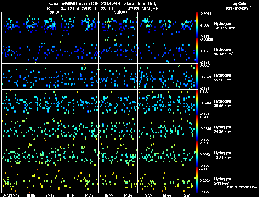Select the 149-227 keV image panel at 10:04
The width and height of the screenshot is (259, 197).
[x=11, y=25]
